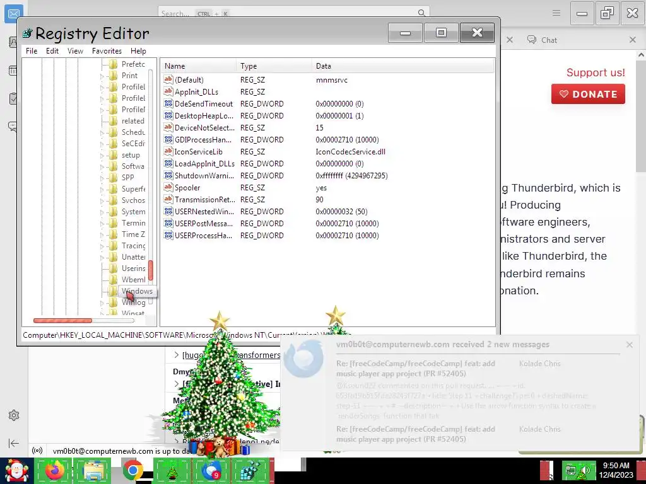The image size is (646, 484).
Task: Dismiss the new messages notification
Action: point(630,345)
